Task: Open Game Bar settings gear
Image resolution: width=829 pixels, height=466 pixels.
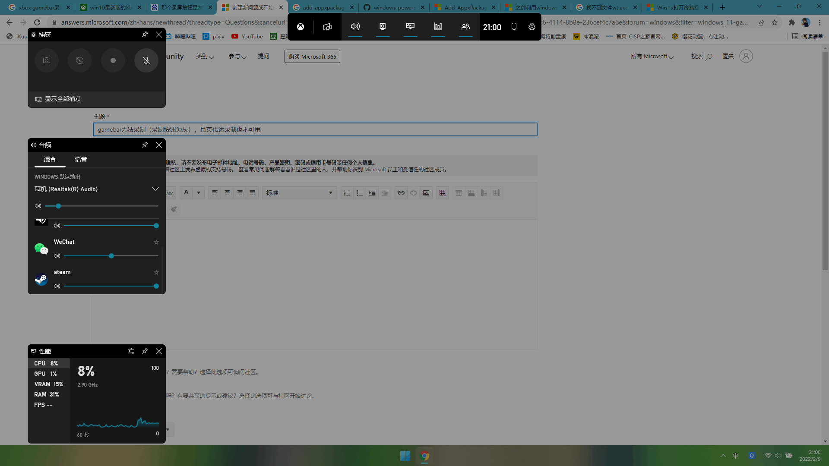Action: pos(532,27)
